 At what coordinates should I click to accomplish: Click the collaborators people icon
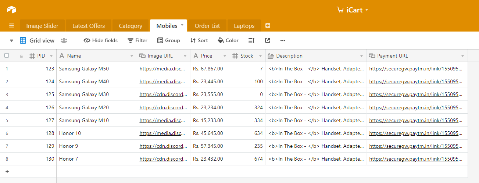[64, 40]
